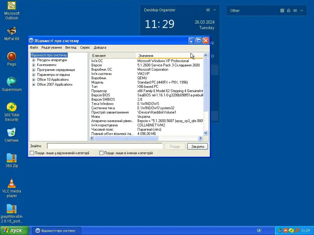Click the first green tray icon
The image size is (314, 235).
coord(280,231)
